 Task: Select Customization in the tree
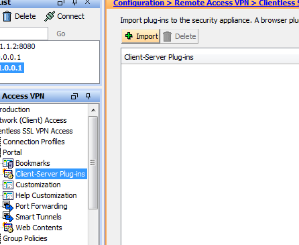(38, 185)
